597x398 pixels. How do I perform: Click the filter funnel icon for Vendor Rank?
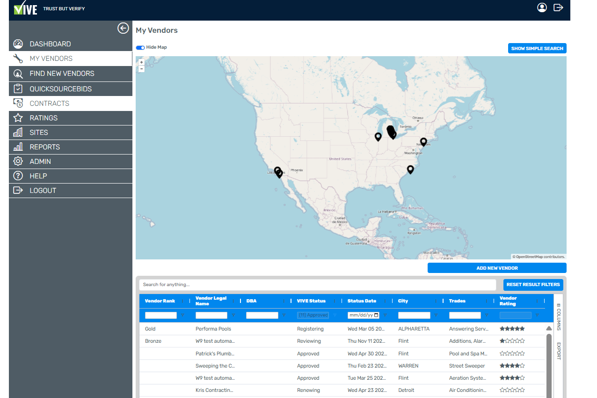(x=182, y=315)
